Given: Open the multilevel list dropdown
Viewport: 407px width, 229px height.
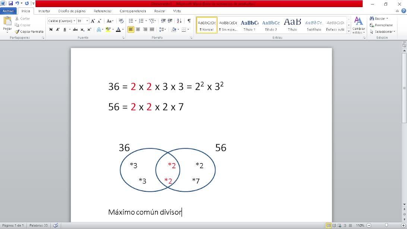Looking at the screenshot, I should click(155, 21).
